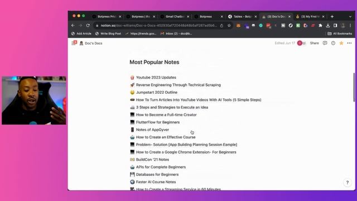
Task: Open the browser profile avatar
Action: click(343, 26)
